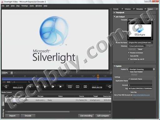Open the View menu
The image size is (160, 120).
(13, 6)
